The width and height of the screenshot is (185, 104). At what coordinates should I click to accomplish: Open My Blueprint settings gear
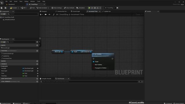(37, 42)
